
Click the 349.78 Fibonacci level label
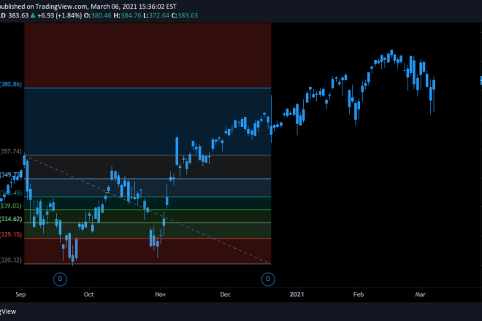[11, 175]
